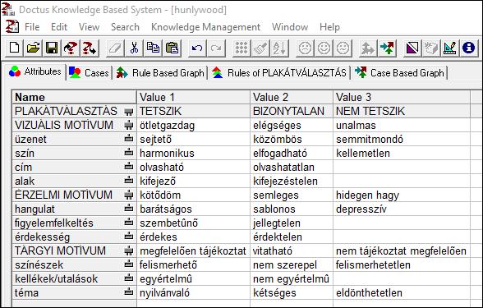Open the View menu
Screen dimensions: 483x308
tap(89, 27)
